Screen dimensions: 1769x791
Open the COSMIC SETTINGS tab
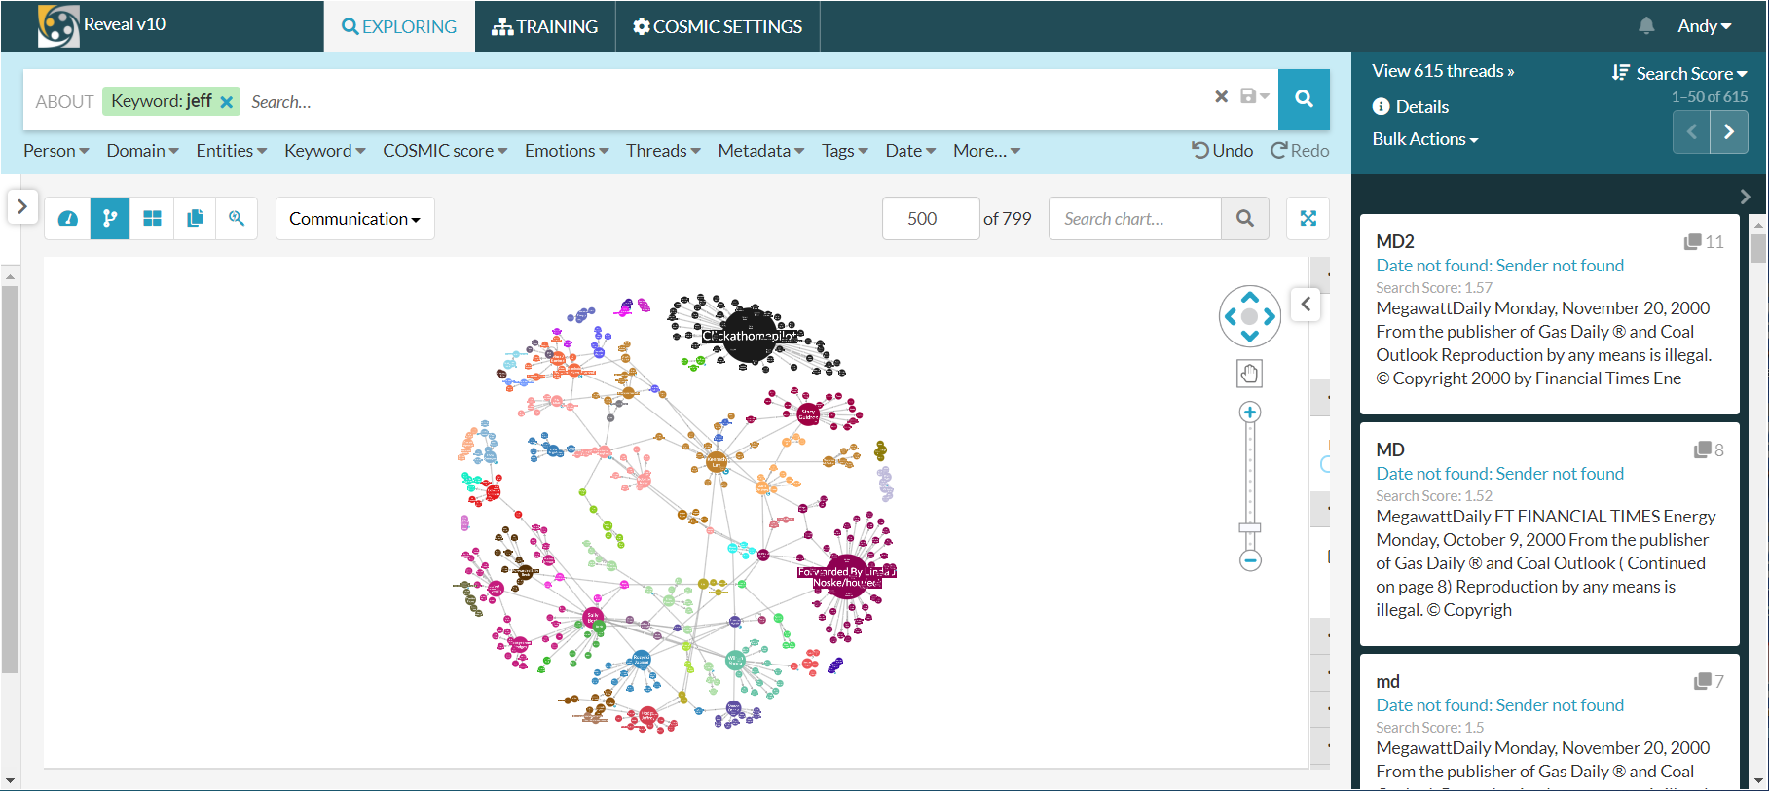(718, 26)
